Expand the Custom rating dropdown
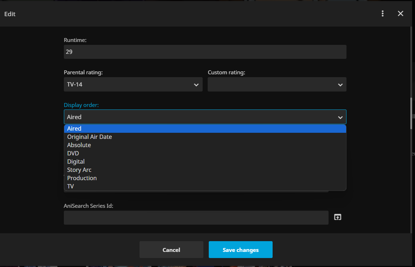 277,85
